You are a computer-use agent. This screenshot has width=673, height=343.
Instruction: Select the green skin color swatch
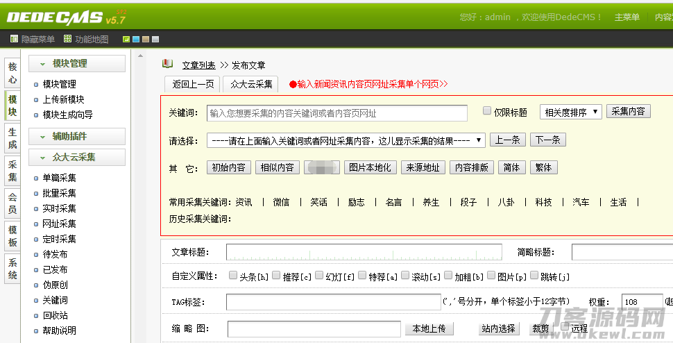[126, 40]
